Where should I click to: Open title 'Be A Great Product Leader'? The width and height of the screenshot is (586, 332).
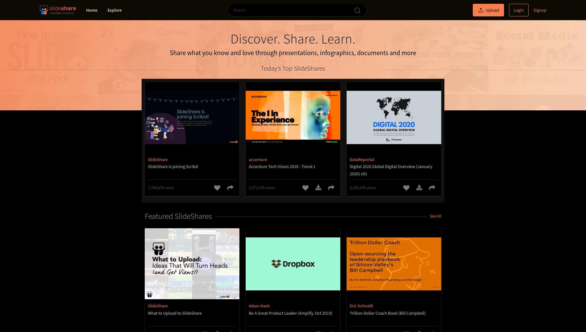pos(290,313)
